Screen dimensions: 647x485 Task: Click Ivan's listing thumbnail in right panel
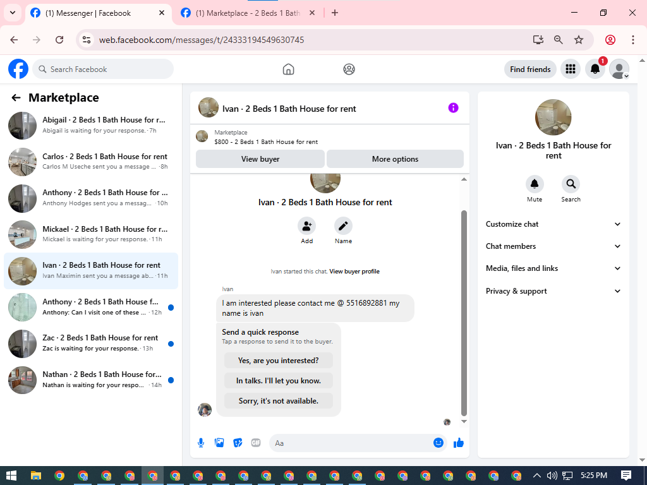[x=553, y=117]
